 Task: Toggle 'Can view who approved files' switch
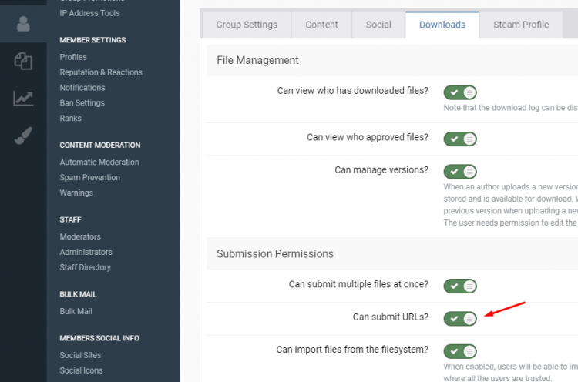(460, 139)
